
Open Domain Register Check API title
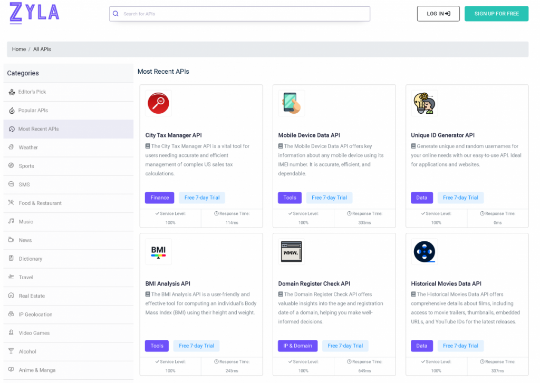point(314,283)
